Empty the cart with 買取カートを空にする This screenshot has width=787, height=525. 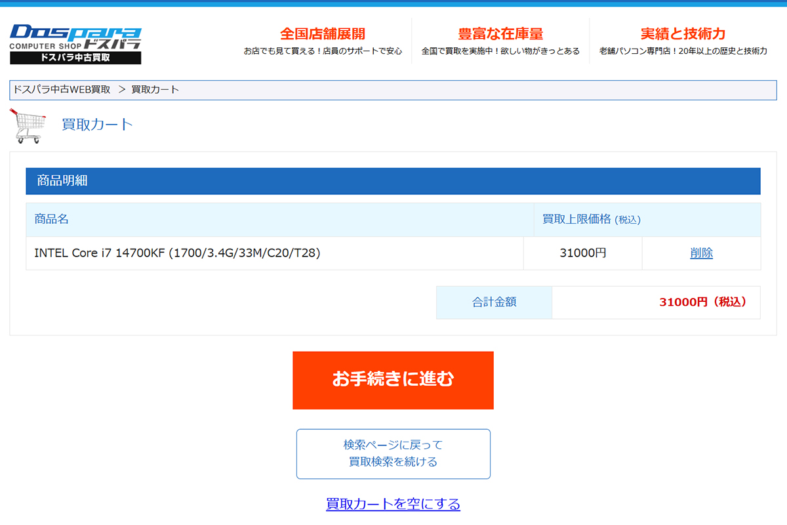pyautogui.click(x=393, y=504)
